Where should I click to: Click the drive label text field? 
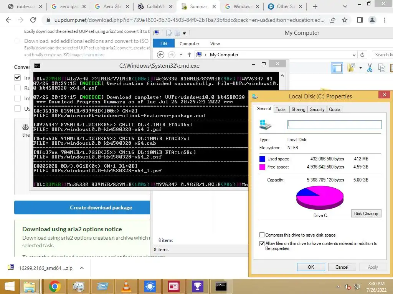[x=334, y=124]
